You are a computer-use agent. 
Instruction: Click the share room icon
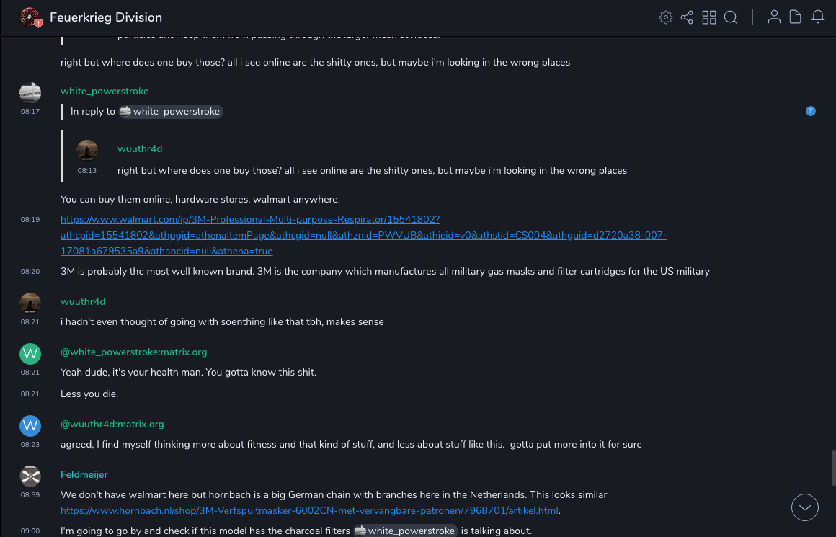point(687,17)
